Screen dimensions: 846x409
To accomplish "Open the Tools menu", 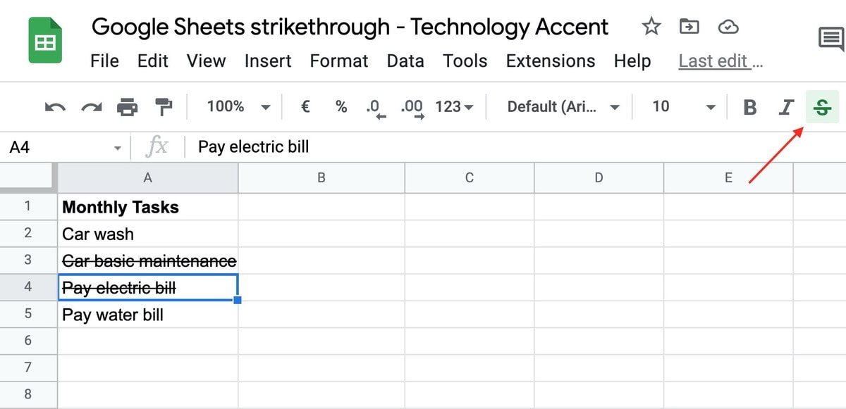I will [x=465, y=61].
